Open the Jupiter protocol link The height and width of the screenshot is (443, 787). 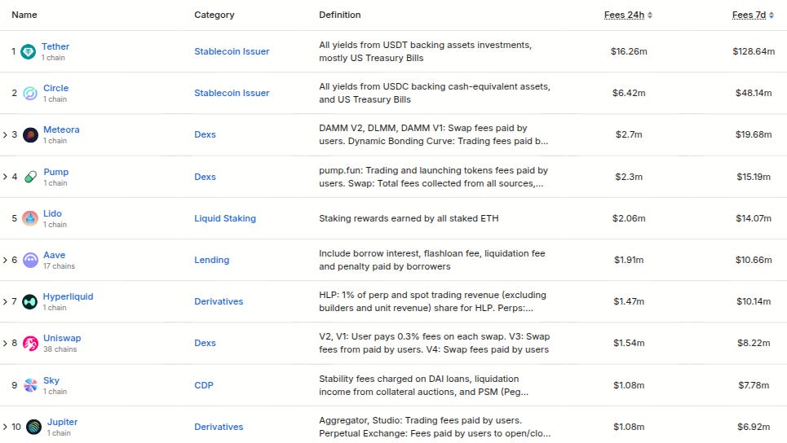pyautogui.click(x=62, y=422)
